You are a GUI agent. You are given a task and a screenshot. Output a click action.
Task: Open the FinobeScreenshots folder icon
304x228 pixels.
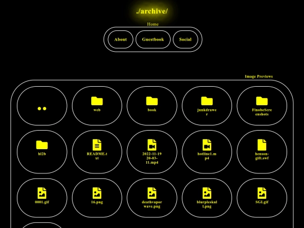click(x=262, y=101)
